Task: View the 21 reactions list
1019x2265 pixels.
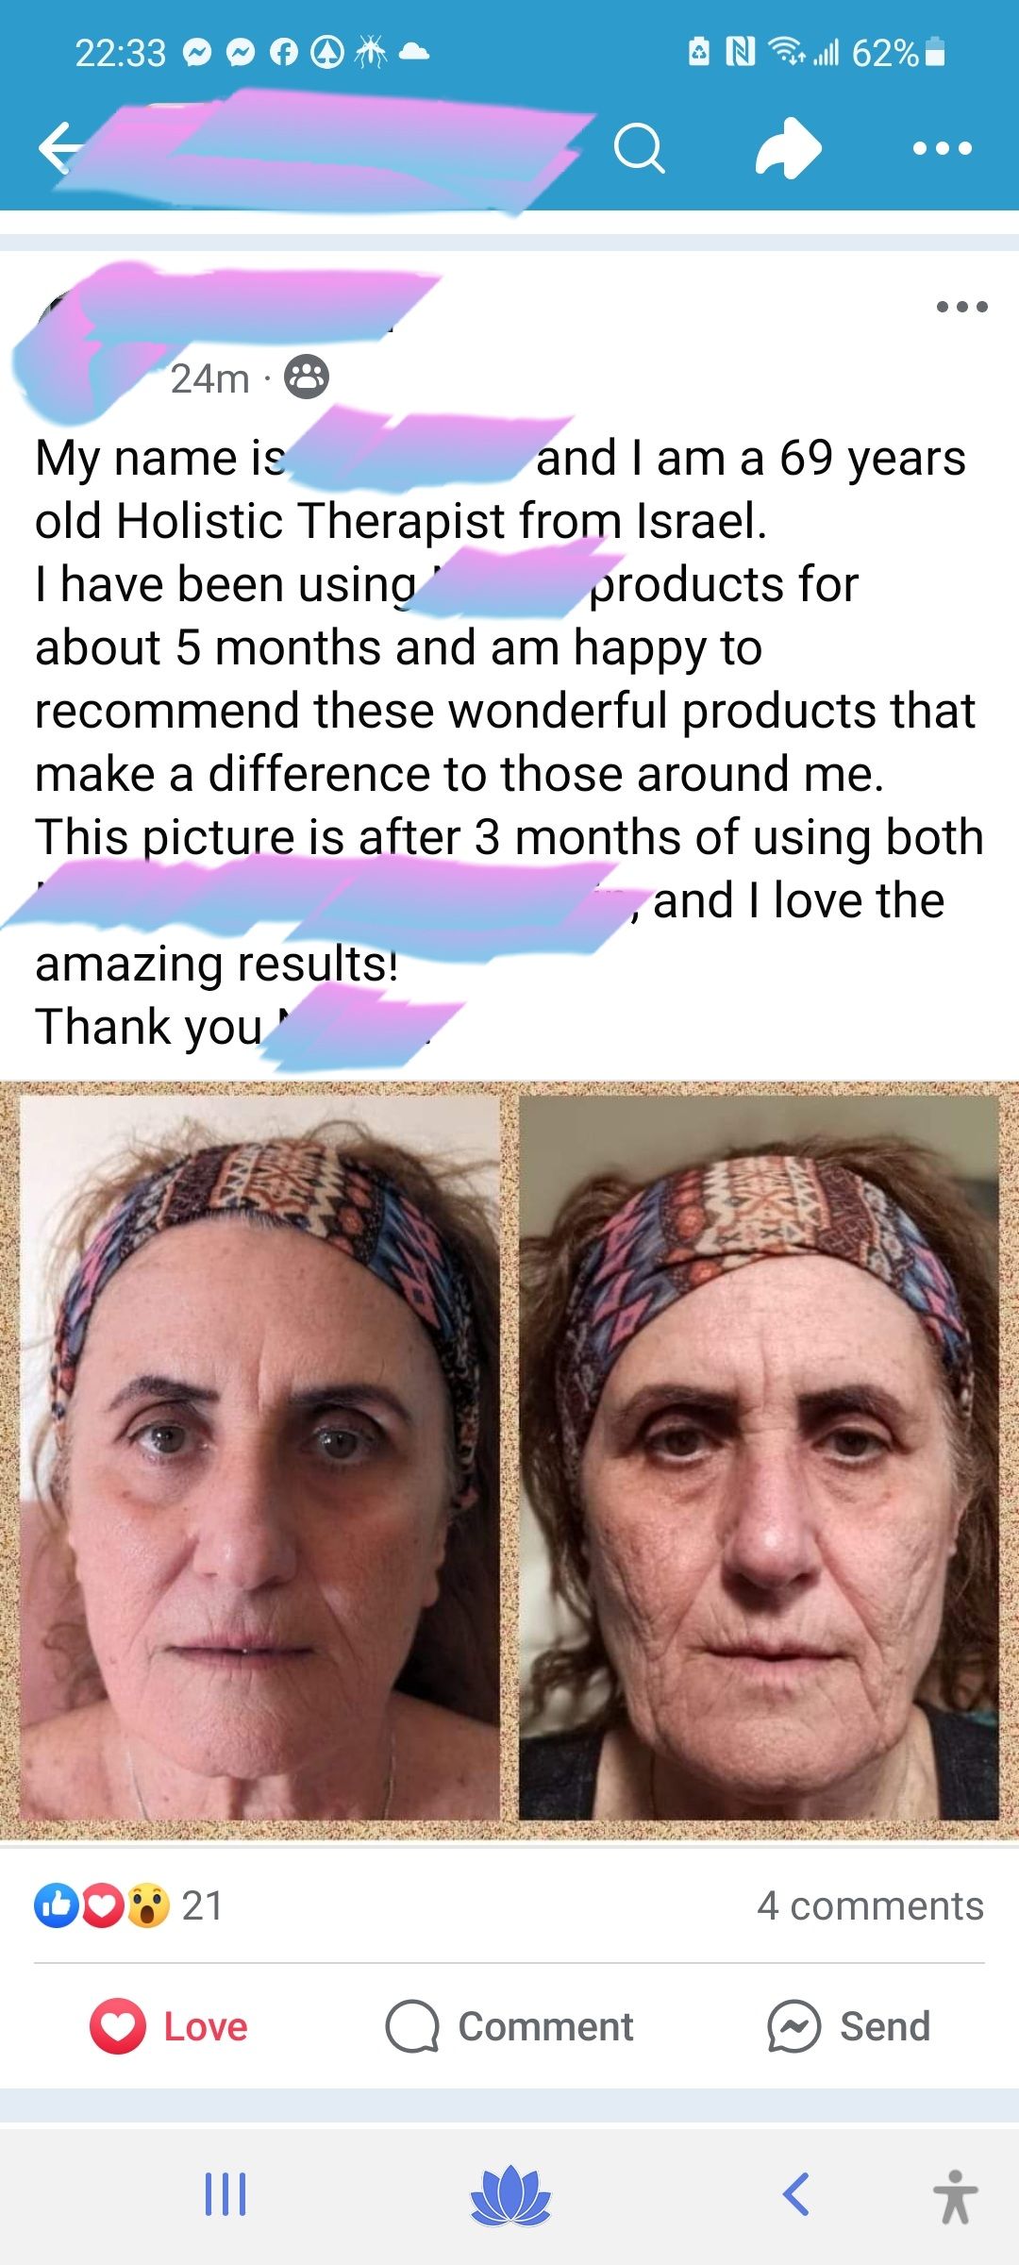Action: 129,1905
